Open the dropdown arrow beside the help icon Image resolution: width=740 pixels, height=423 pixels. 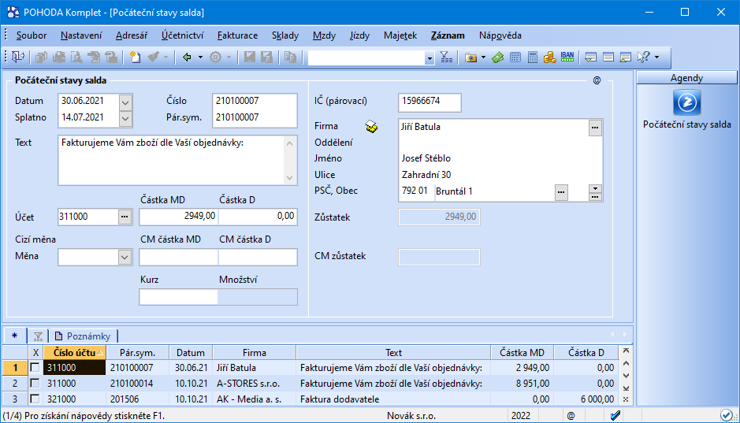click(x=657, y=58)
